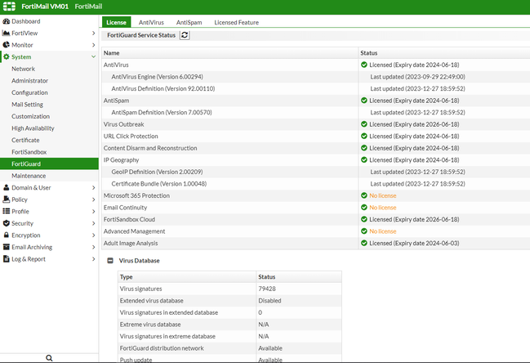This screenshot has height=363, width=530.
Task: Click the Dashboard gauge icon
Action: coord(7,21)
